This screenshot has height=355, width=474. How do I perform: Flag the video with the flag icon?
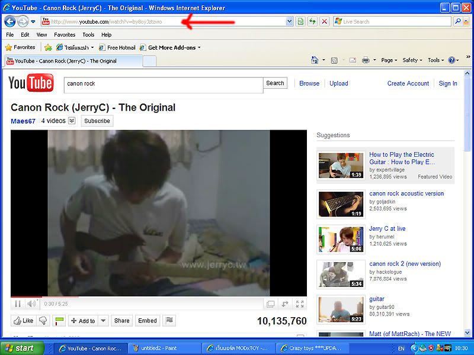click(169, 320)
